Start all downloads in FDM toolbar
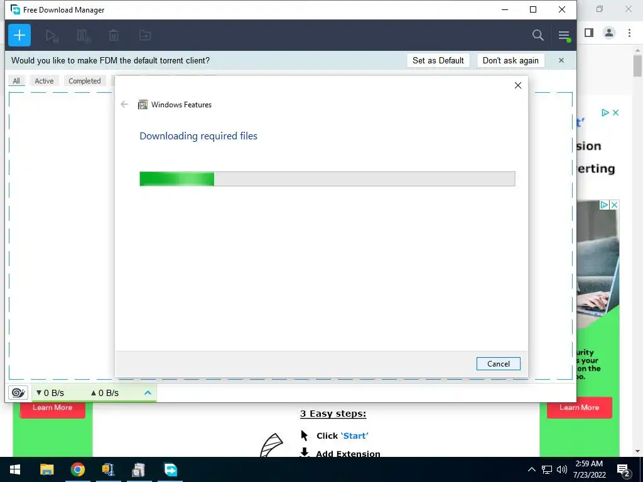Image resolution: width=643 pixels, height=482 pixels. pyautogui.click(x=52, y=36)
